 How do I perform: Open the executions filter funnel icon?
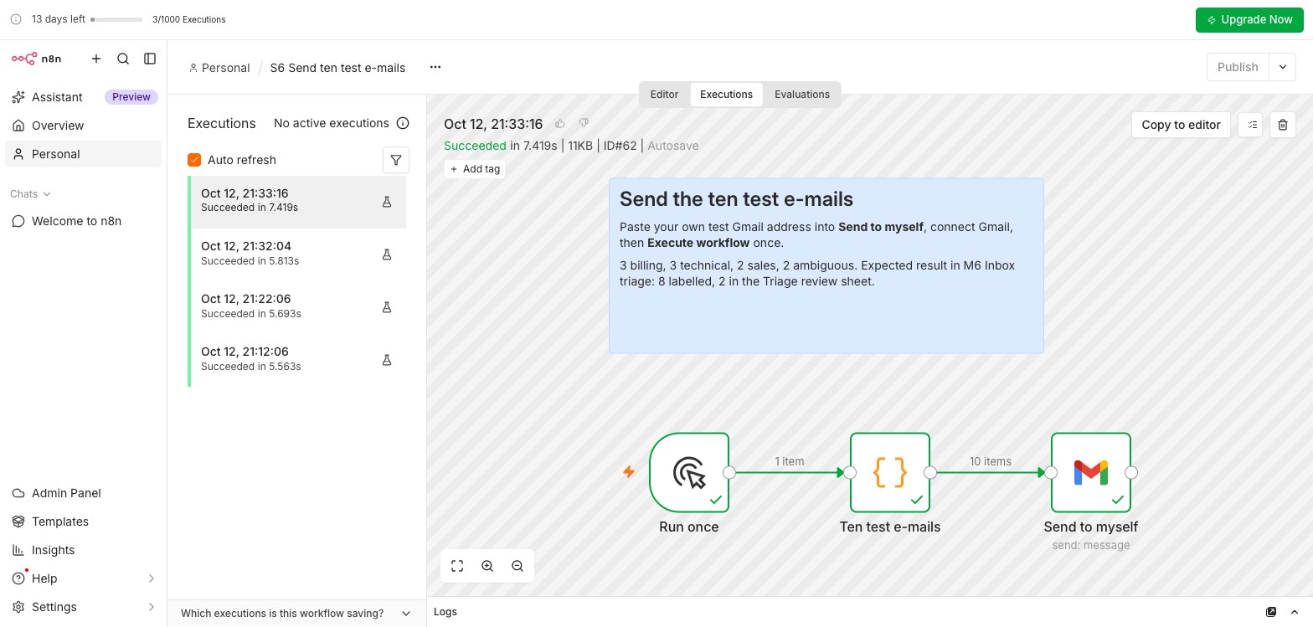(x=396, y=160)
